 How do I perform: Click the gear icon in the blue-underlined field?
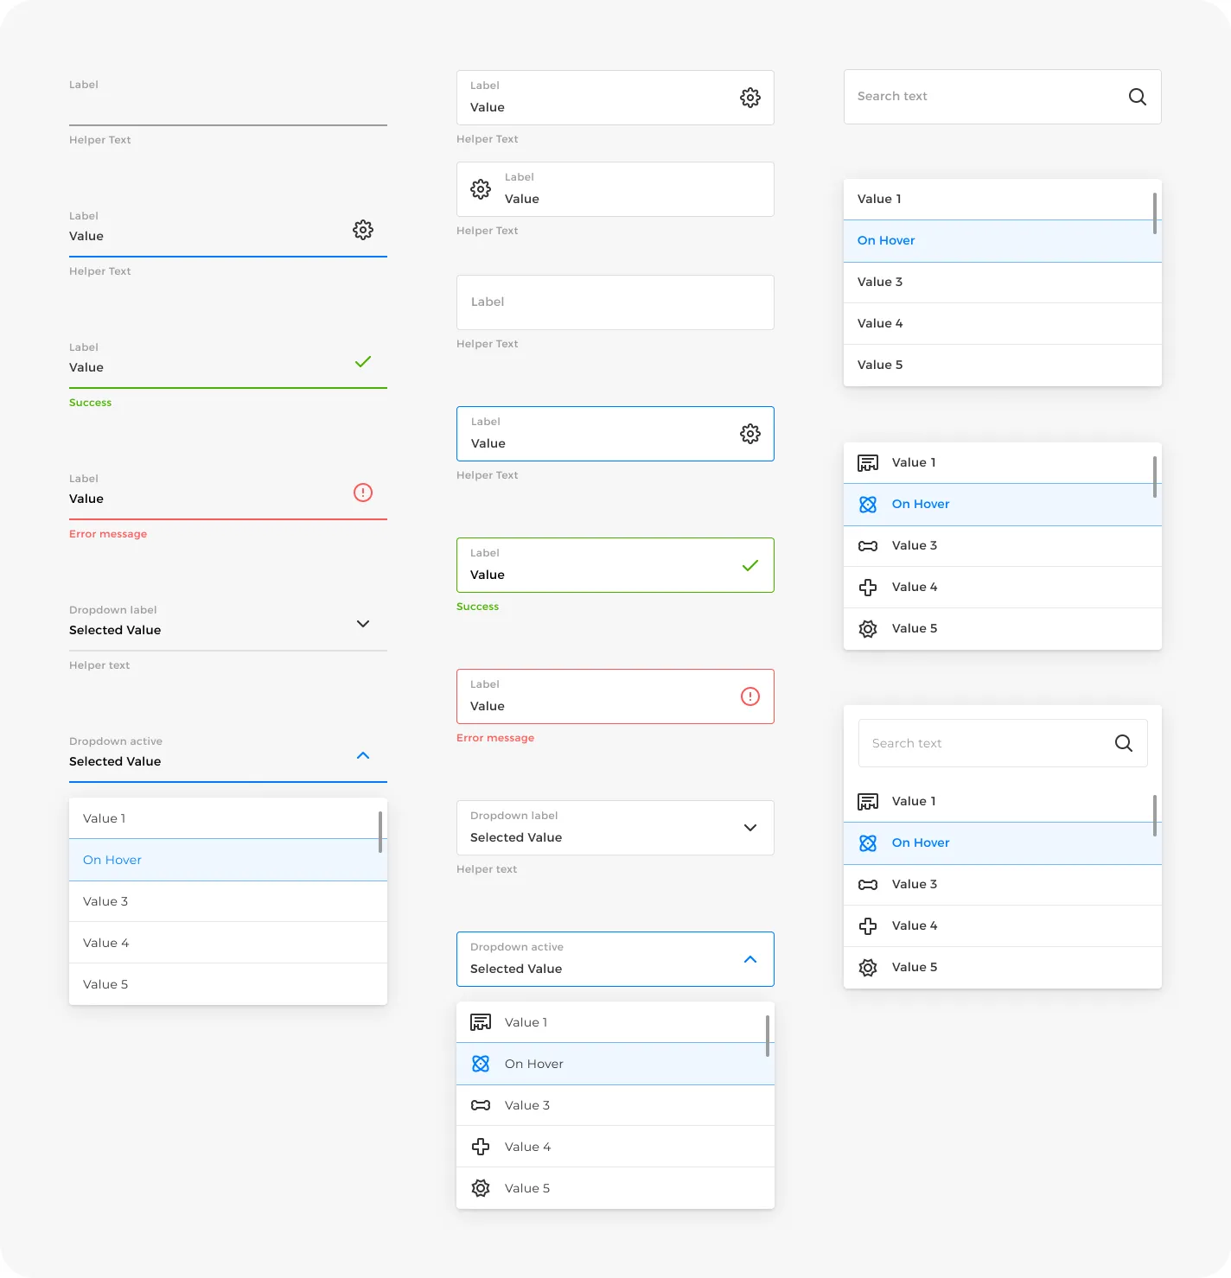tap(363, 230)
